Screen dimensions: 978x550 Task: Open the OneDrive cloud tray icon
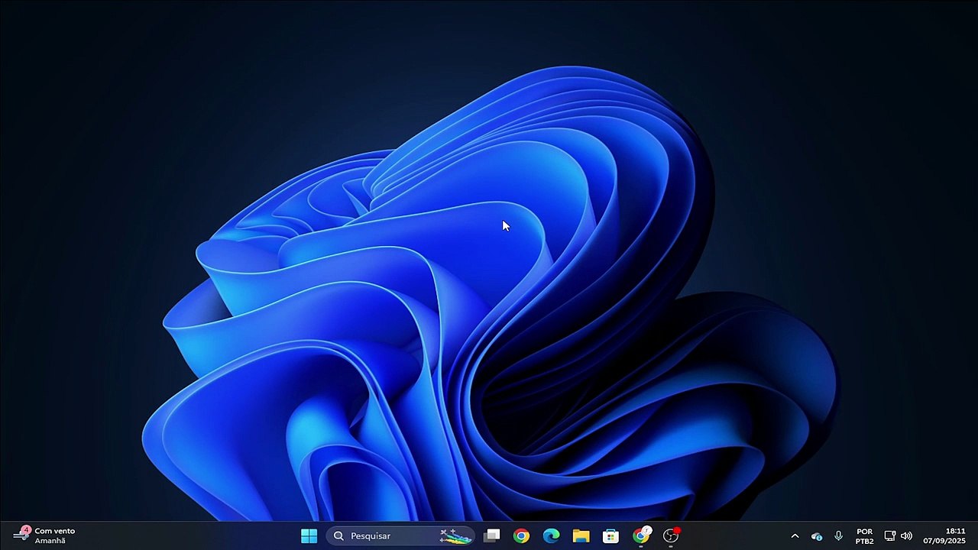[817, 536]
